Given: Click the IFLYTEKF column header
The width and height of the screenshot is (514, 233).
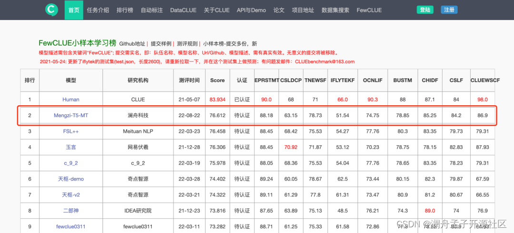Looking at the screenshot, I should click(343, 80).
